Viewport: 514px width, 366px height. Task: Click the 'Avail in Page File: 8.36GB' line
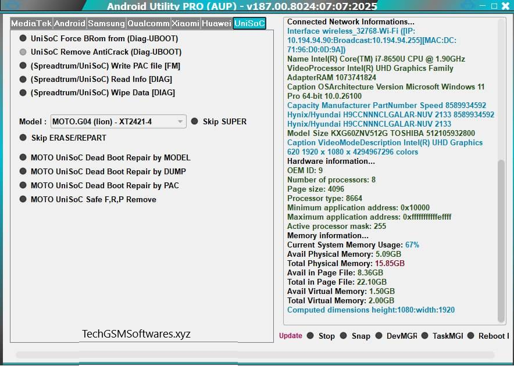point(335,272)
